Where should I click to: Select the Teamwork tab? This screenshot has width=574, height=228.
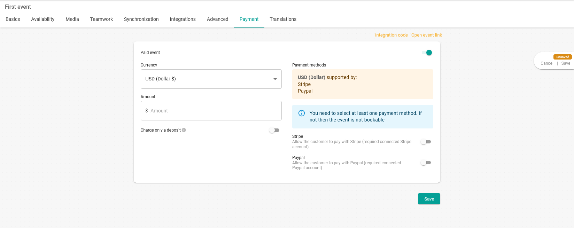coord(101,19)
